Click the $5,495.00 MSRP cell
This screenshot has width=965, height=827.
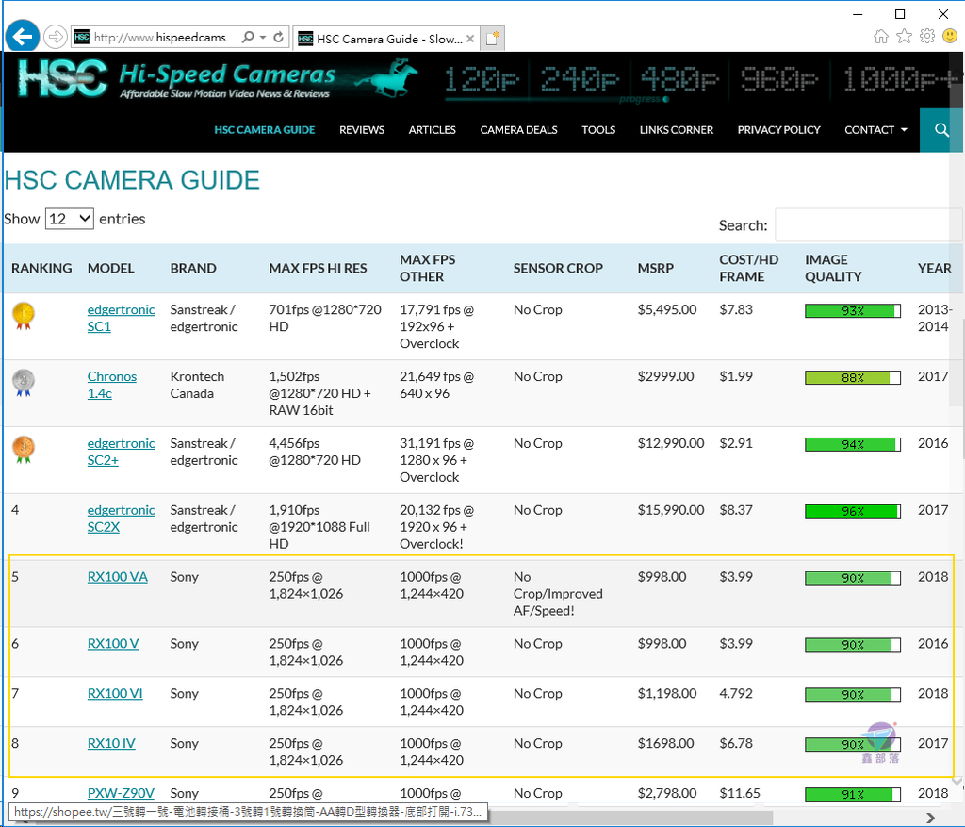667,309
